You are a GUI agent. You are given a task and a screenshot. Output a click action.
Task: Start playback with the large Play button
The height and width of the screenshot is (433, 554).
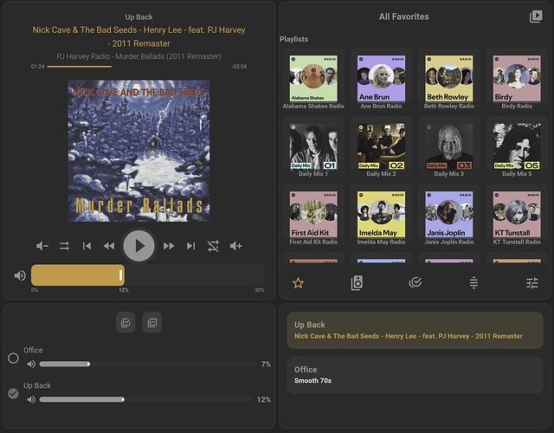click(138, 246)
